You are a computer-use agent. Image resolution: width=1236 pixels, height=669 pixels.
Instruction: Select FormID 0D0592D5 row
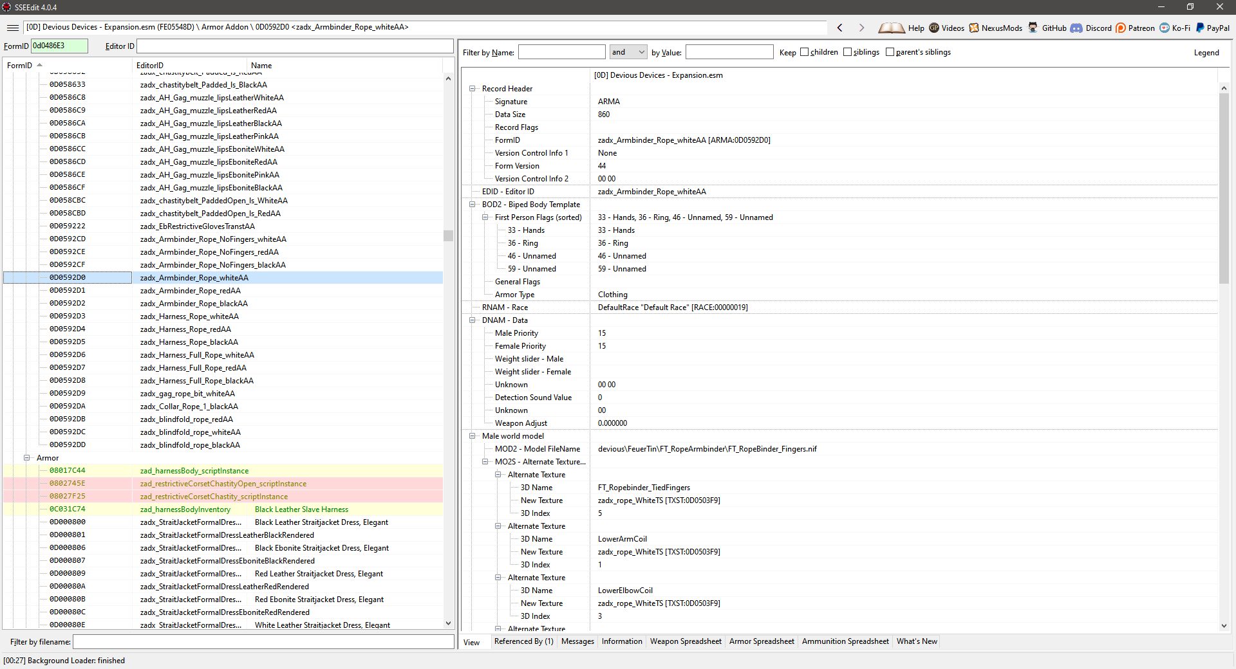tap(223, 342)
